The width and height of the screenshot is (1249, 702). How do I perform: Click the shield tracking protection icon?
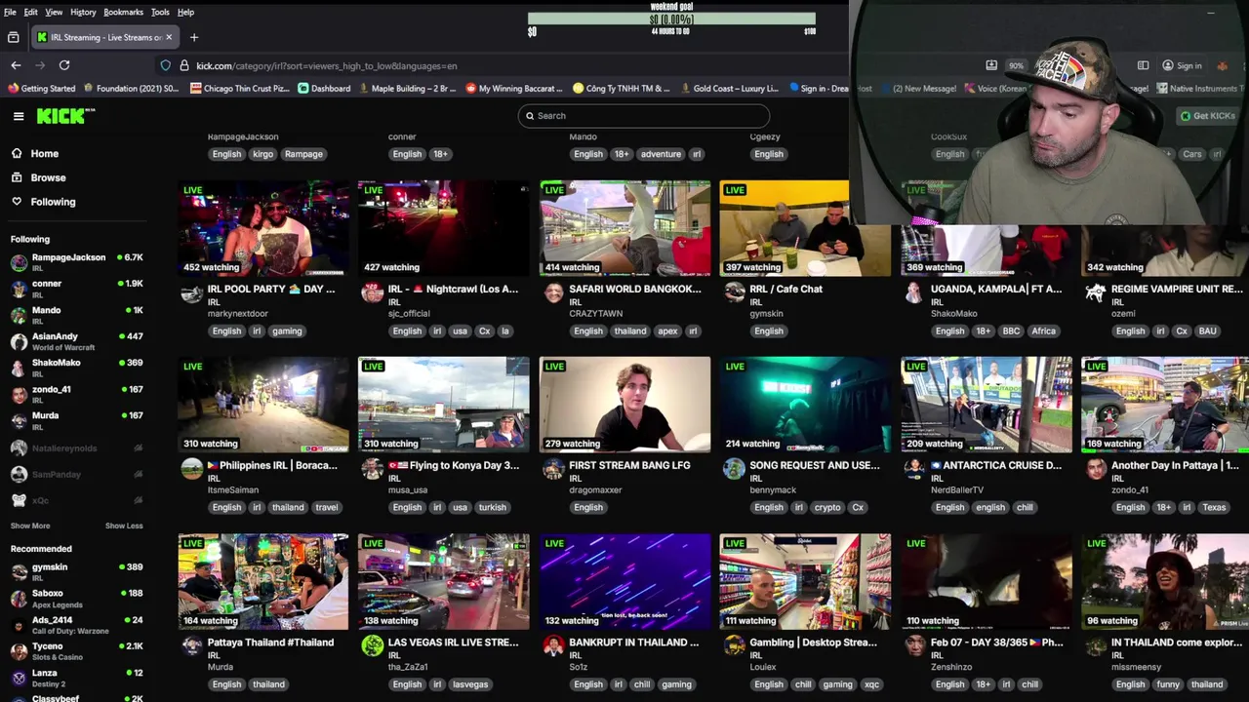tap(166, 65)
